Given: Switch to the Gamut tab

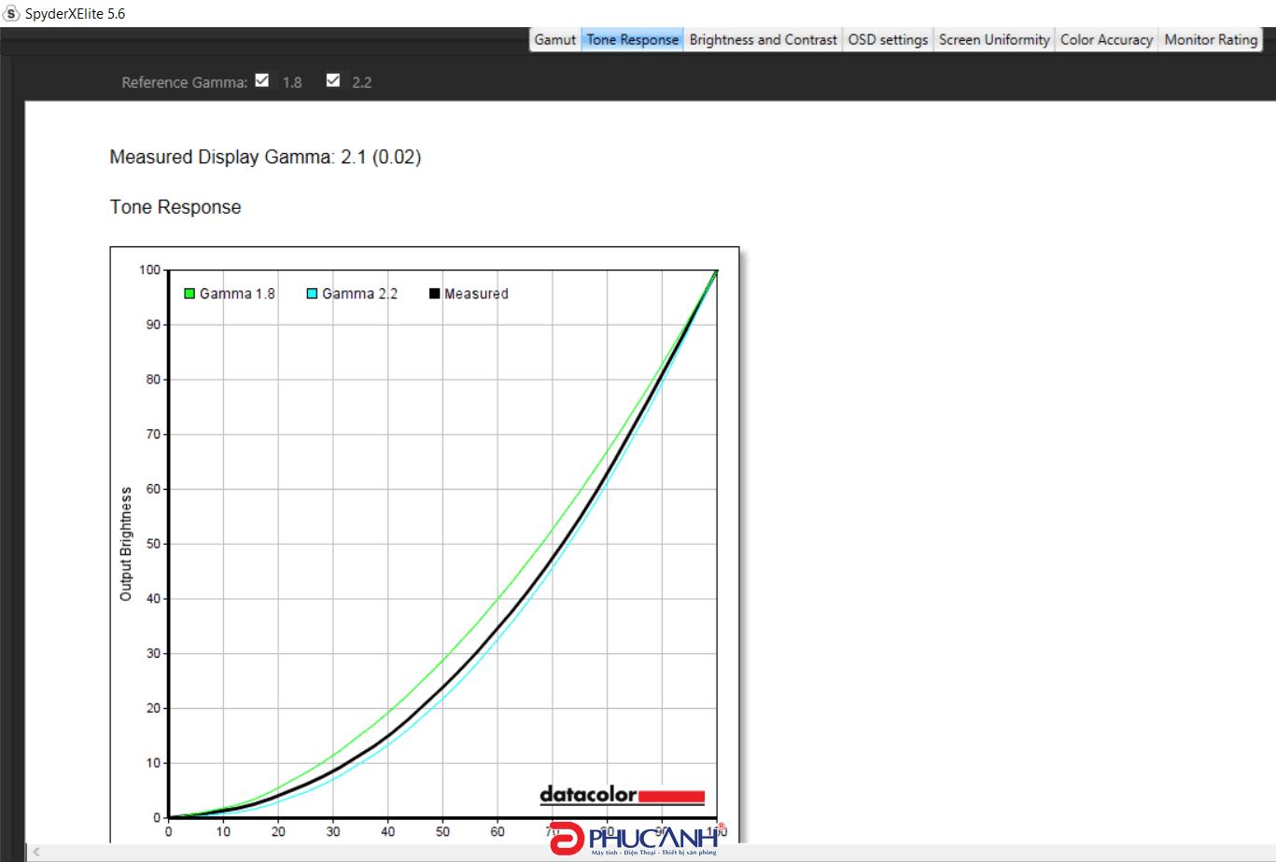Looking at the screenshot, I should tap(554, 39).
